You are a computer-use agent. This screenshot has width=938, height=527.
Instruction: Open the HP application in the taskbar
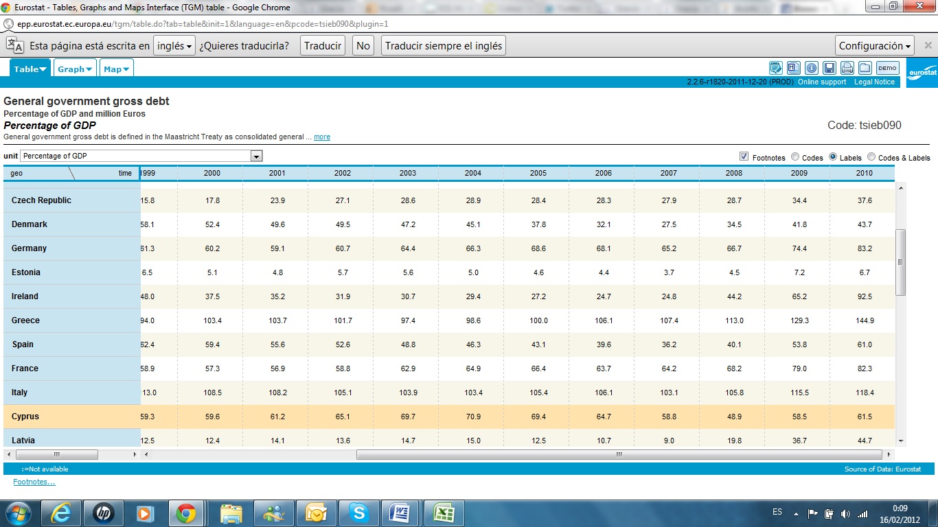click(x=104, y=513)
